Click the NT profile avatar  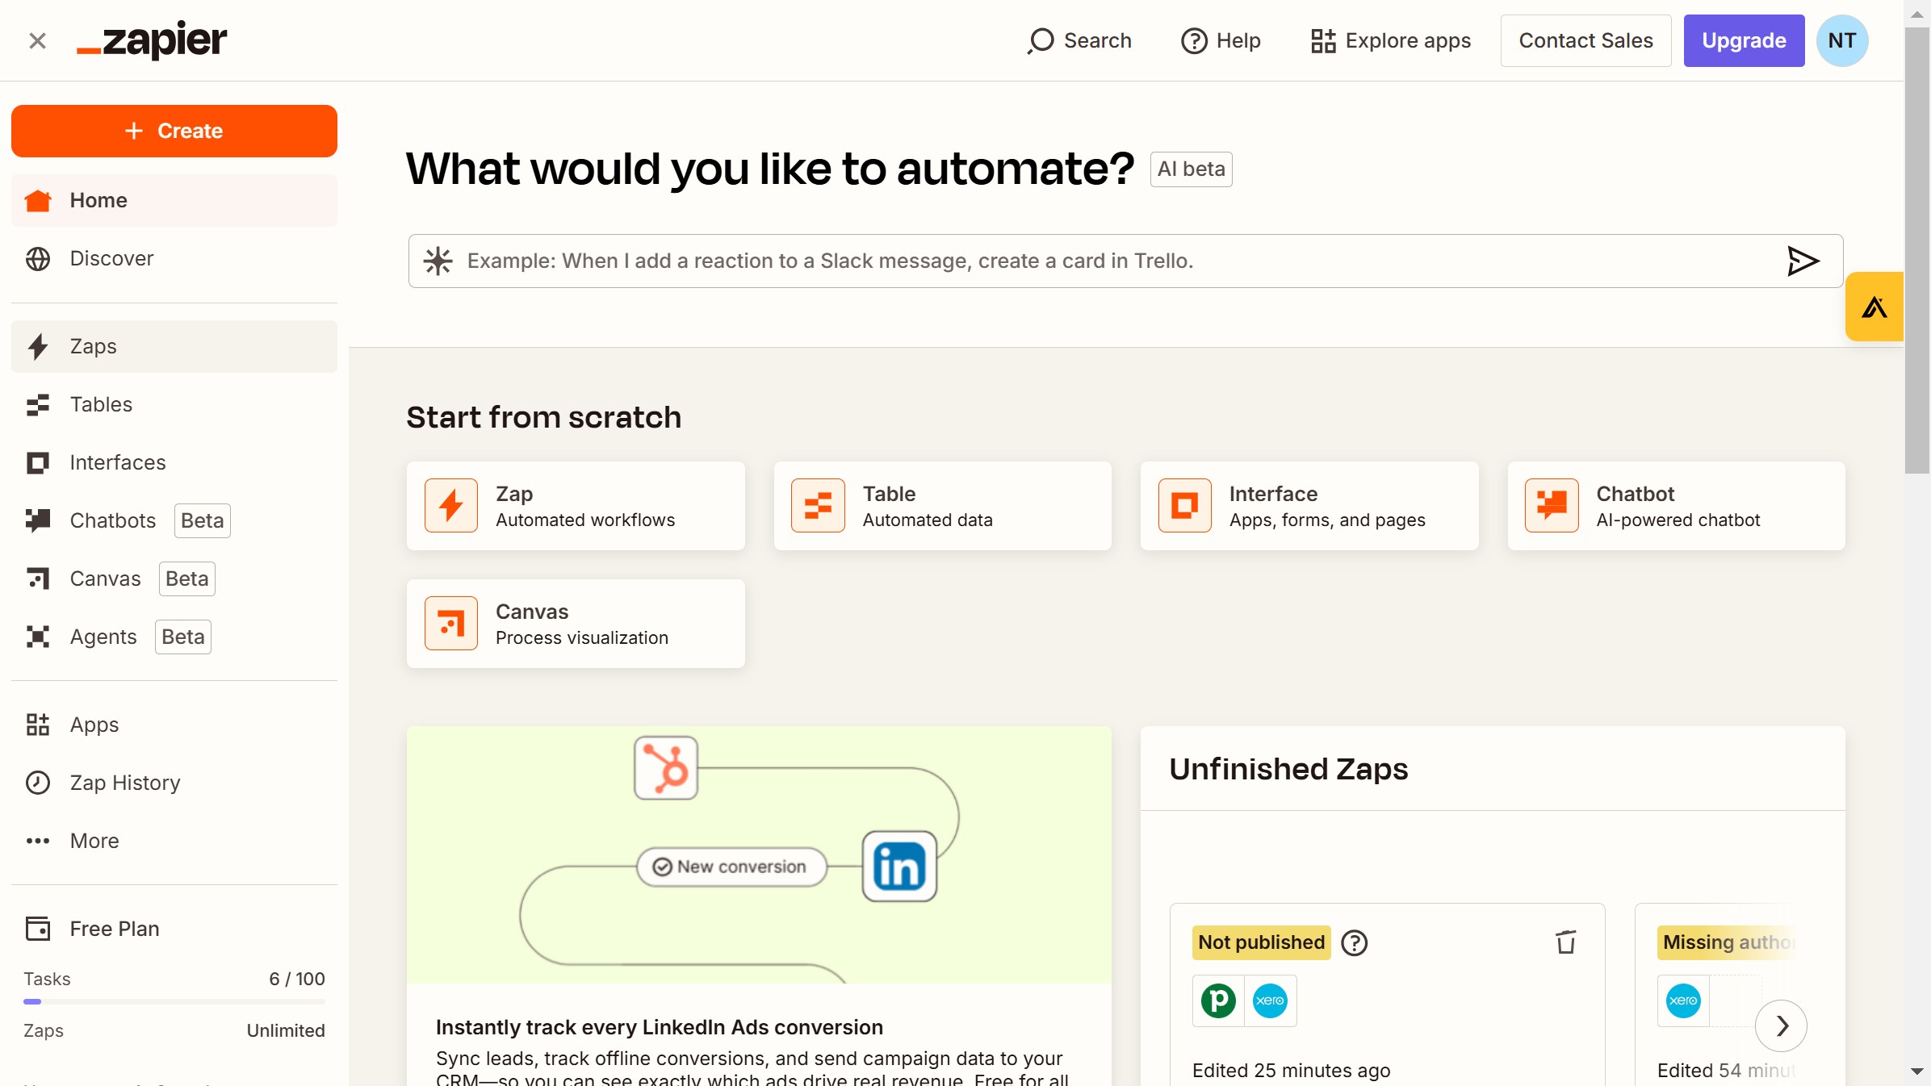1841,40
